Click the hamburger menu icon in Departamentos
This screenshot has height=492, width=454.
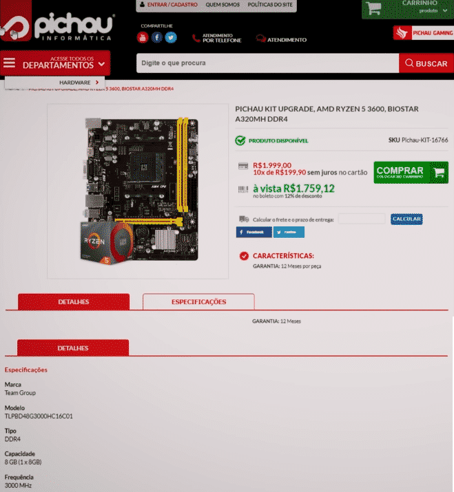tap(9, 63)
